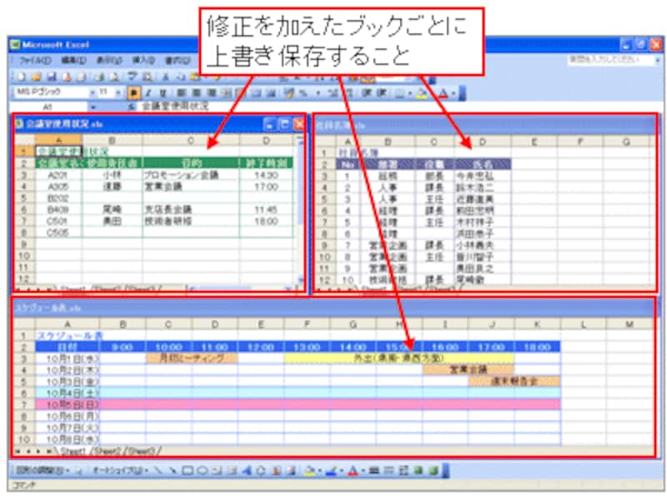Click the Copy icon in standard toolbar
This screenshot has width=667, height=497.
[181, 77]
